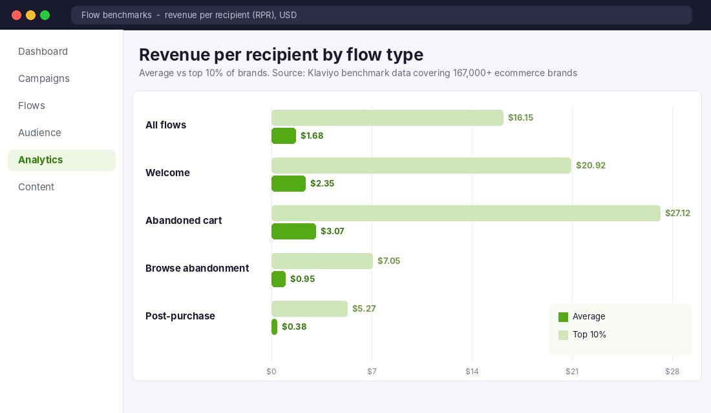Click the $3.07 value label
The width and height of the screenshot is (711, 413).
[332, 232]
